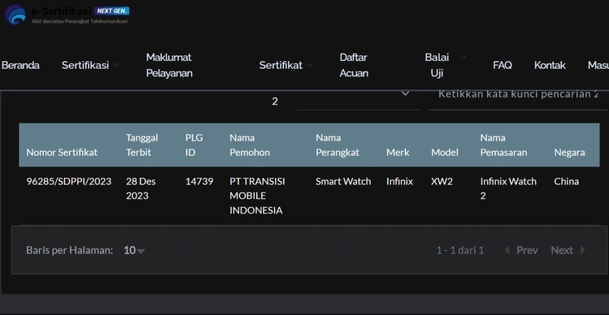
Task: Click the XW2 model cell
Action: coord(442,181)
